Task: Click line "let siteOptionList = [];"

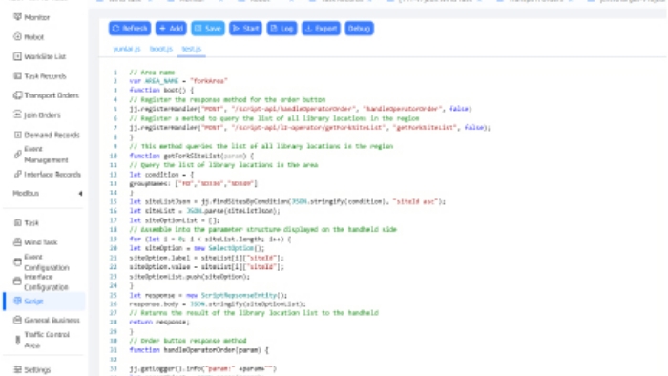Action: pyautogui.click(x=175, y=220)
